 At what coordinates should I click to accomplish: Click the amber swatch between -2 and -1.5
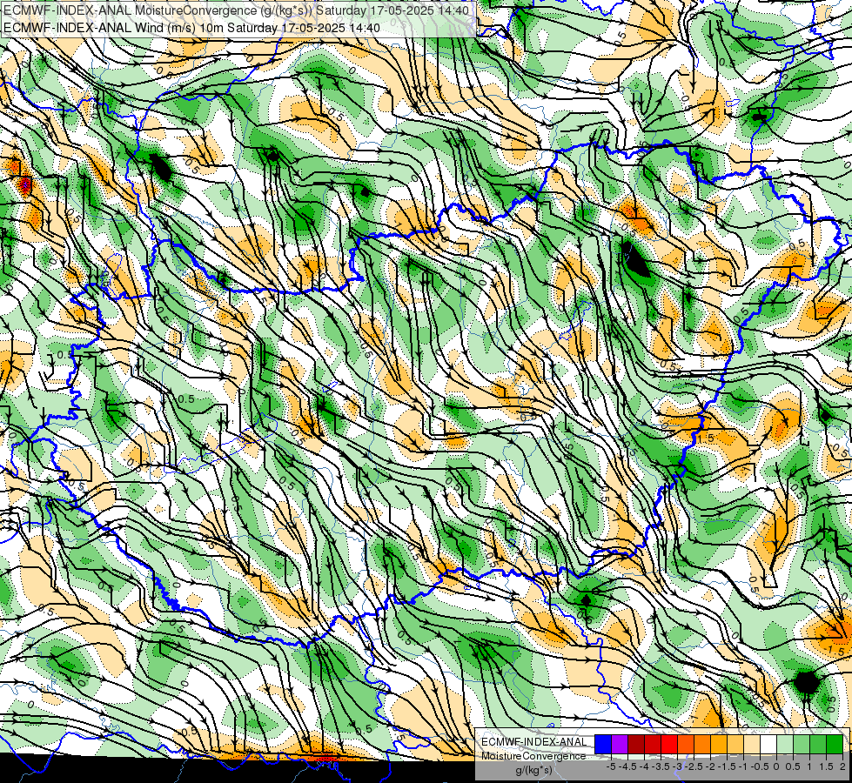[718, 744]
